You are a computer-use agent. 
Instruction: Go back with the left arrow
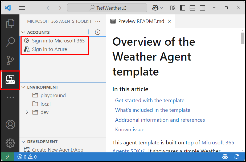(x=49, y=8)
